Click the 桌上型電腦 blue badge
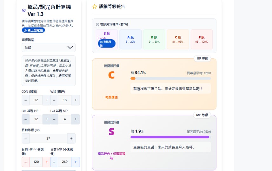Viewport: 272px width, 171px height. 34,30
